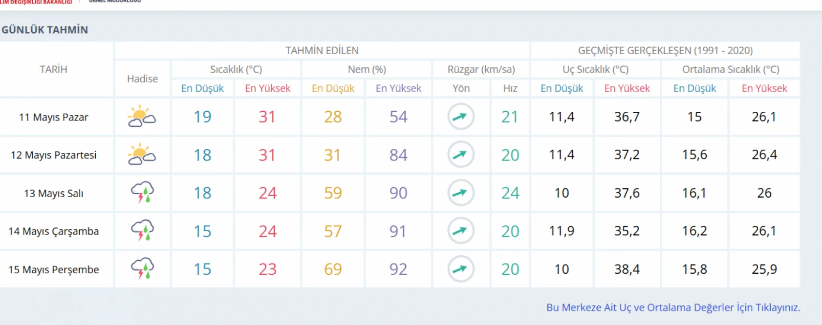The image size is (822, 325).
Task: Click the partly cloudy icon for 12 Mayıs Pazartesi
Action: coord(142,155)
